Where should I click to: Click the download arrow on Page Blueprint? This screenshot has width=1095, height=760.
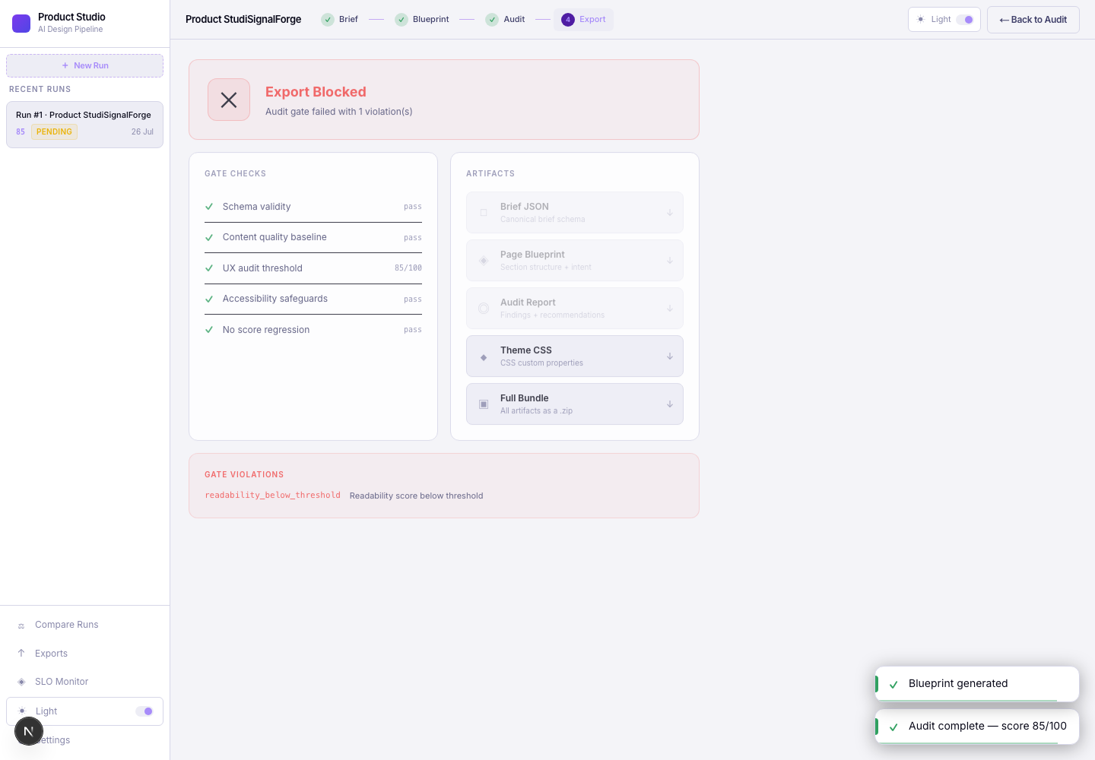[x=670, y=261]
